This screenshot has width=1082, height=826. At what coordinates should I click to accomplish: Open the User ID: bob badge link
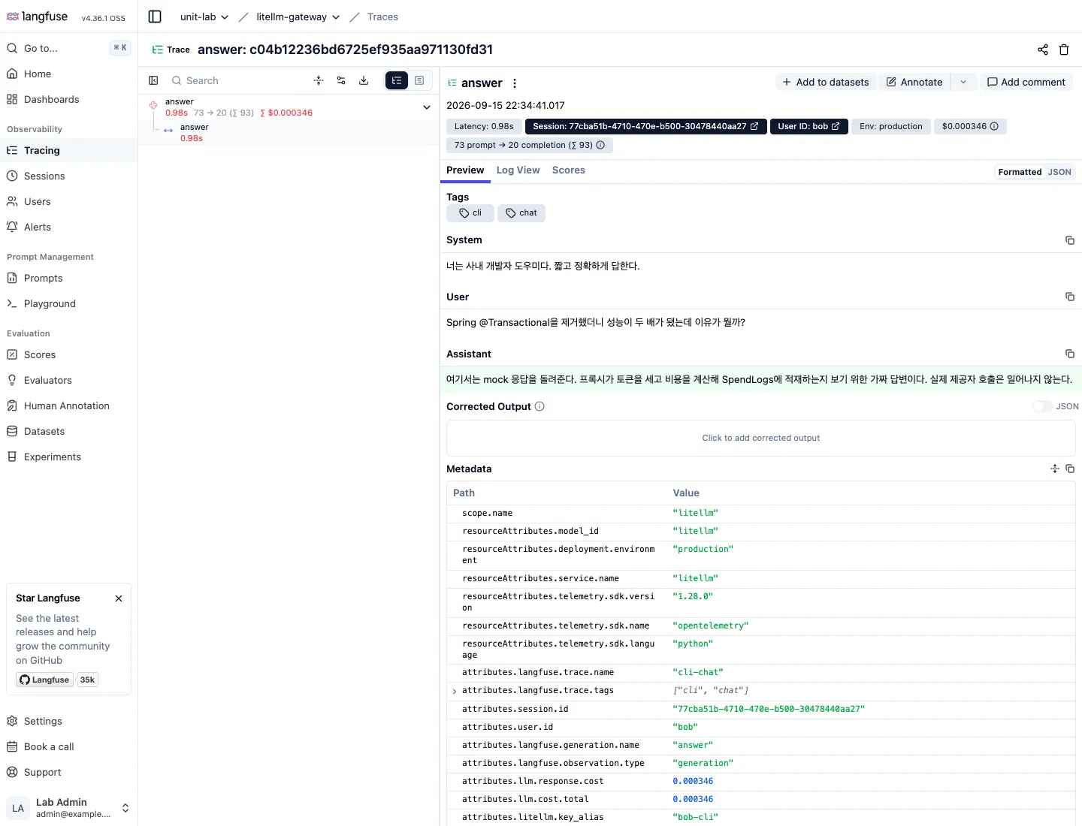[x=809, y=126]
